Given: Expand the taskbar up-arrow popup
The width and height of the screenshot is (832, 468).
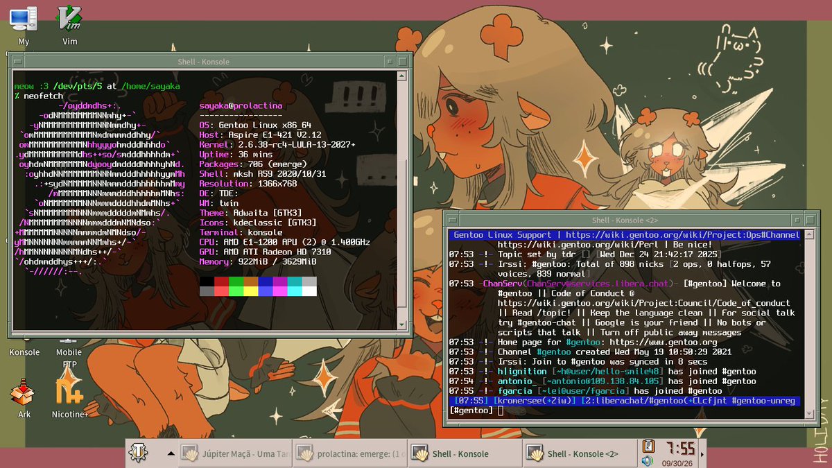Looking at the screenshot, I should coord(171,453).
